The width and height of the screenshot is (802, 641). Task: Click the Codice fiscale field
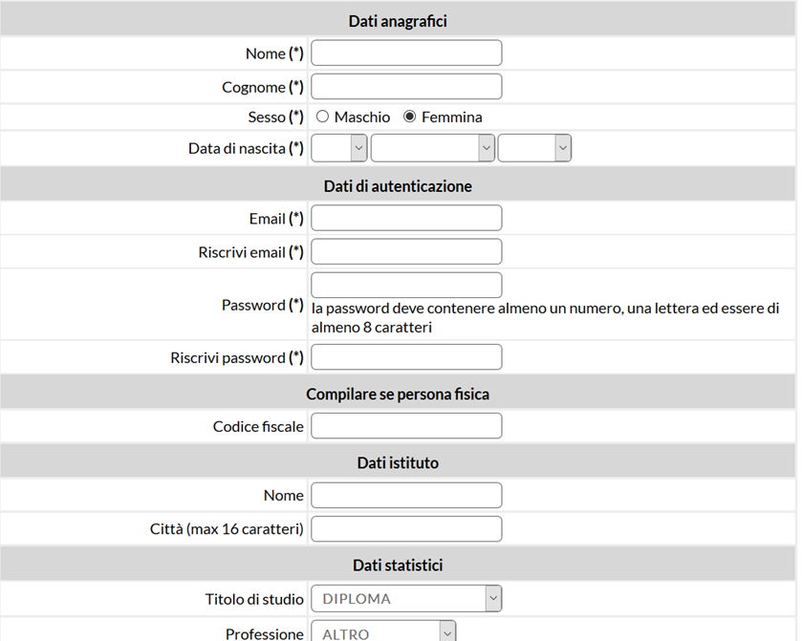coord(406,426)
